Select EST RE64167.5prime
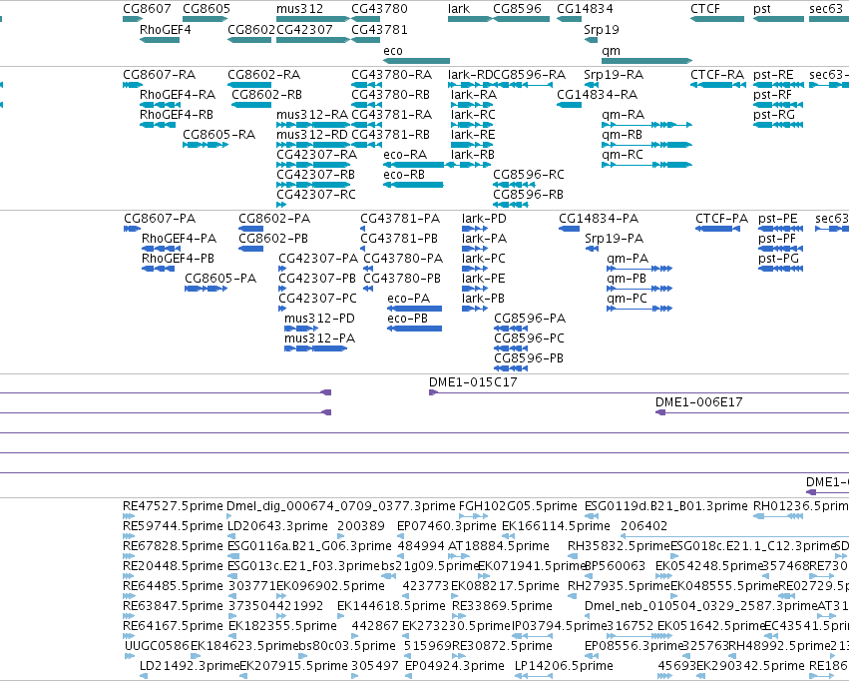This screenshot has height=681, width=849. [x=129, y=636]
